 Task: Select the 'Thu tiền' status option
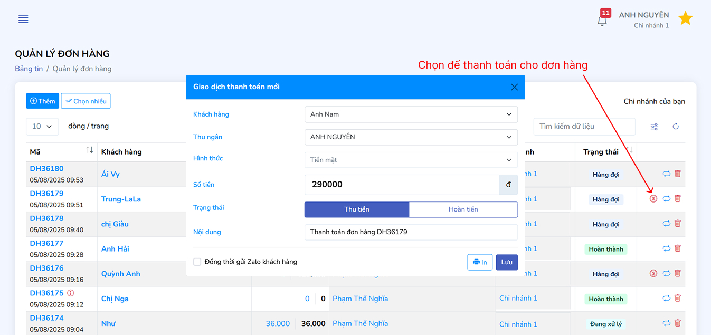(356, 209)
